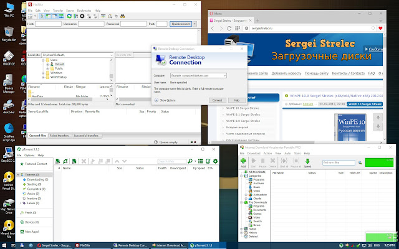This screenshot has width=399, height=249.
Task: Toggle FileZilla's directory comparison icon
Action: (110, 16)
